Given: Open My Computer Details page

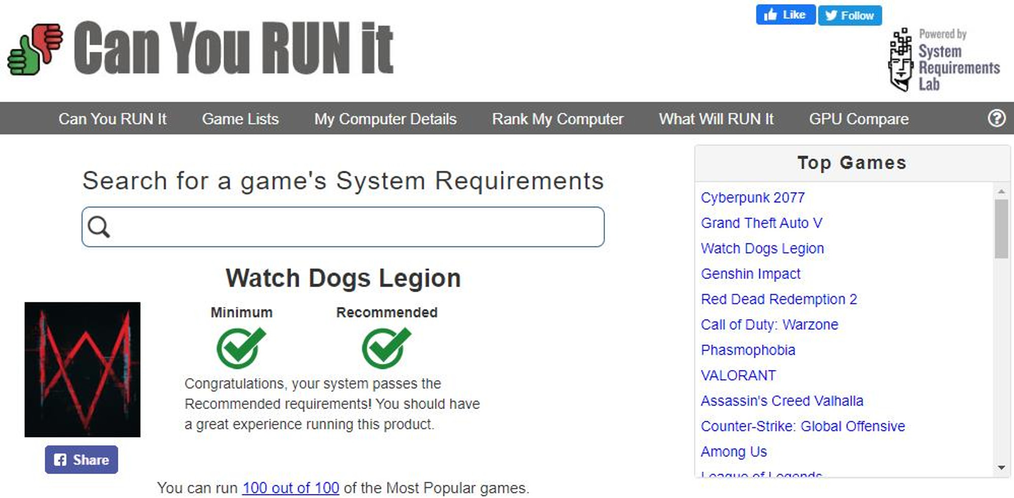Looking at the screenshot, I should click(x=385, y=118).
